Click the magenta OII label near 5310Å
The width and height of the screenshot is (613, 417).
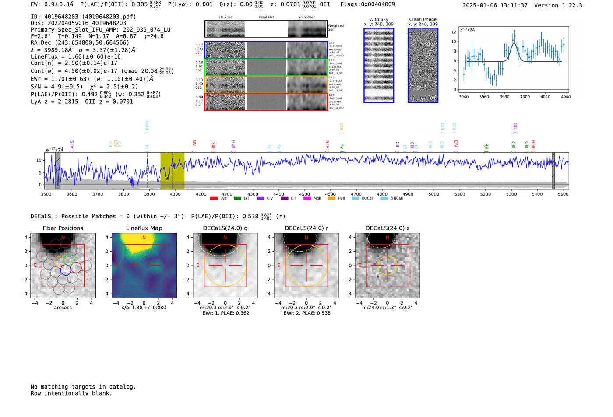[515, 128]
